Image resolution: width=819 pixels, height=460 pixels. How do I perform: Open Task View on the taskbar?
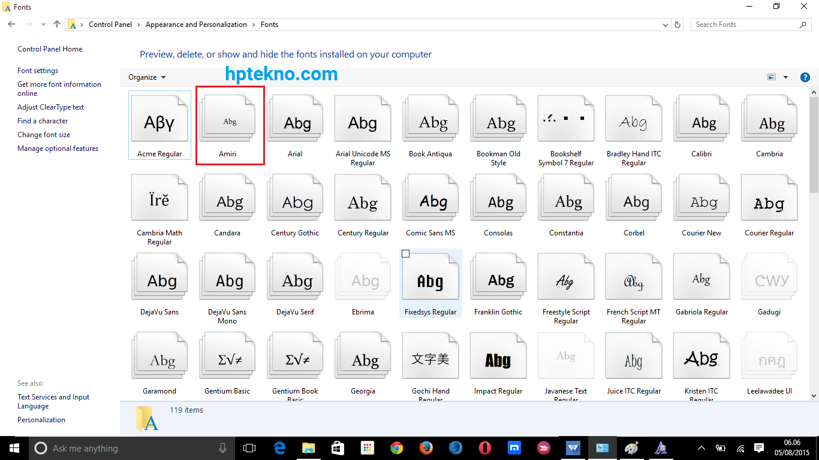click(249, 448)
